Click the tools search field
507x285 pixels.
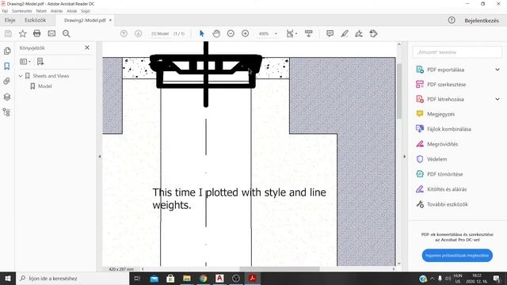coord(457,52)
